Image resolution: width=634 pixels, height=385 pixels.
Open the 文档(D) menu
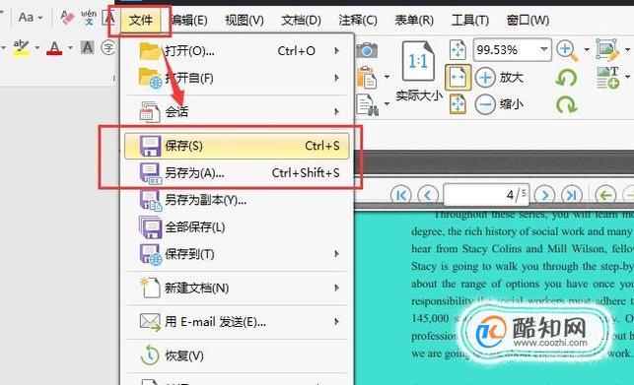(301, 20)
